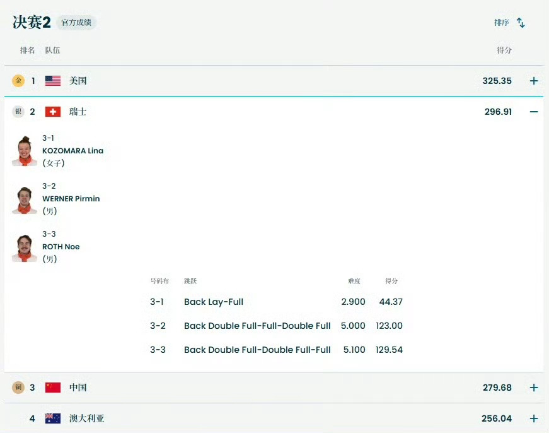Viewport: 549px width, 433px height.
Task: Open ROTH Noe's athlete profile
Action: pyautogui.click(x=61, y=246)
